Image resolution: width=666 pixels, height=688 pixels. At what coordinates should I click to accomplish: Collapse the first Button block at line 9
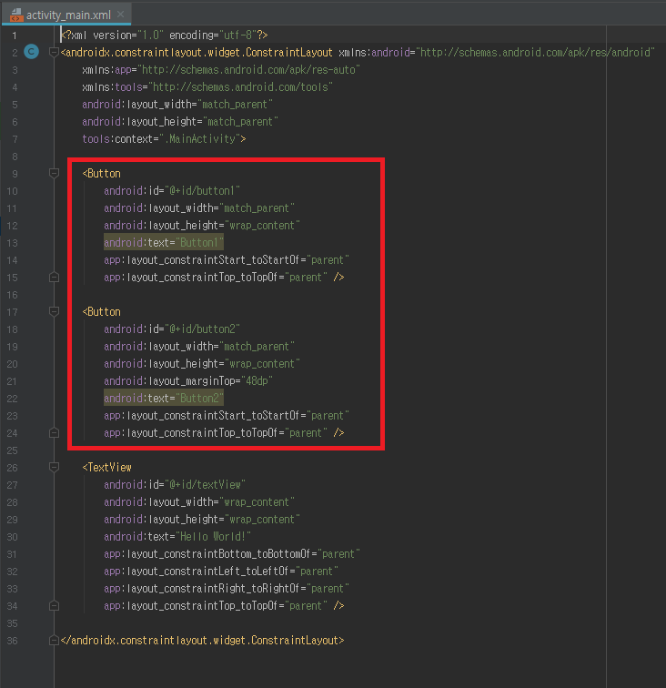click(54, 173)
